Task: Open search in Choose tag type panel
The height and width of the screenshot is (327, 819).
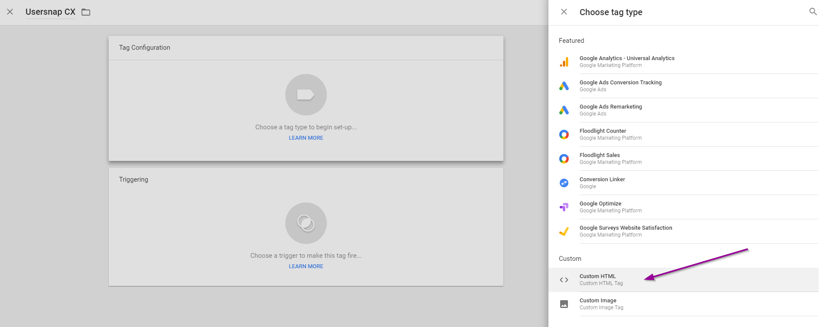Action: pos(813,12)
